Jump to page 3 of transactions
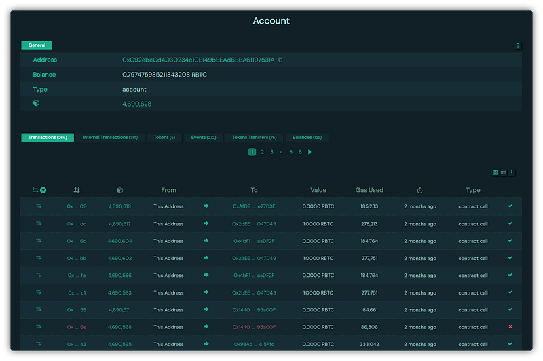The image size is (543, 361). tap(271, 152)
